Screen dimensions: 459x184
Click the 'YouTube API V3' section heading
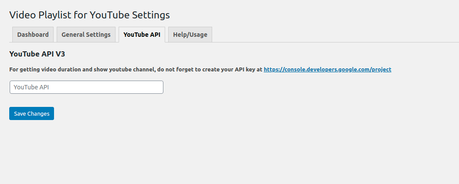coord(37,54)
